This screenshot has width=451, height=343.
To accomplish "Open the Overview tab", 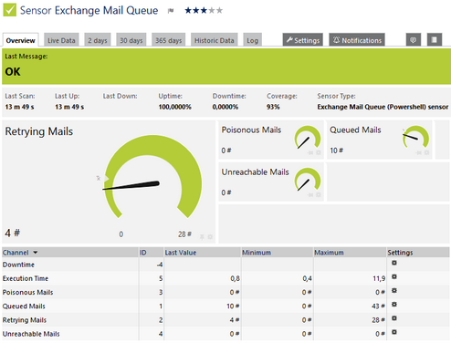I will (20, 40).
